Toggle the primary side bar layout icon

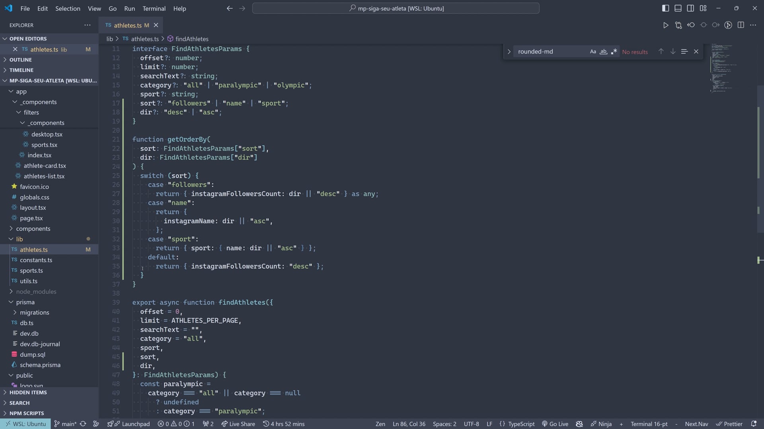[x=665, y=8]
